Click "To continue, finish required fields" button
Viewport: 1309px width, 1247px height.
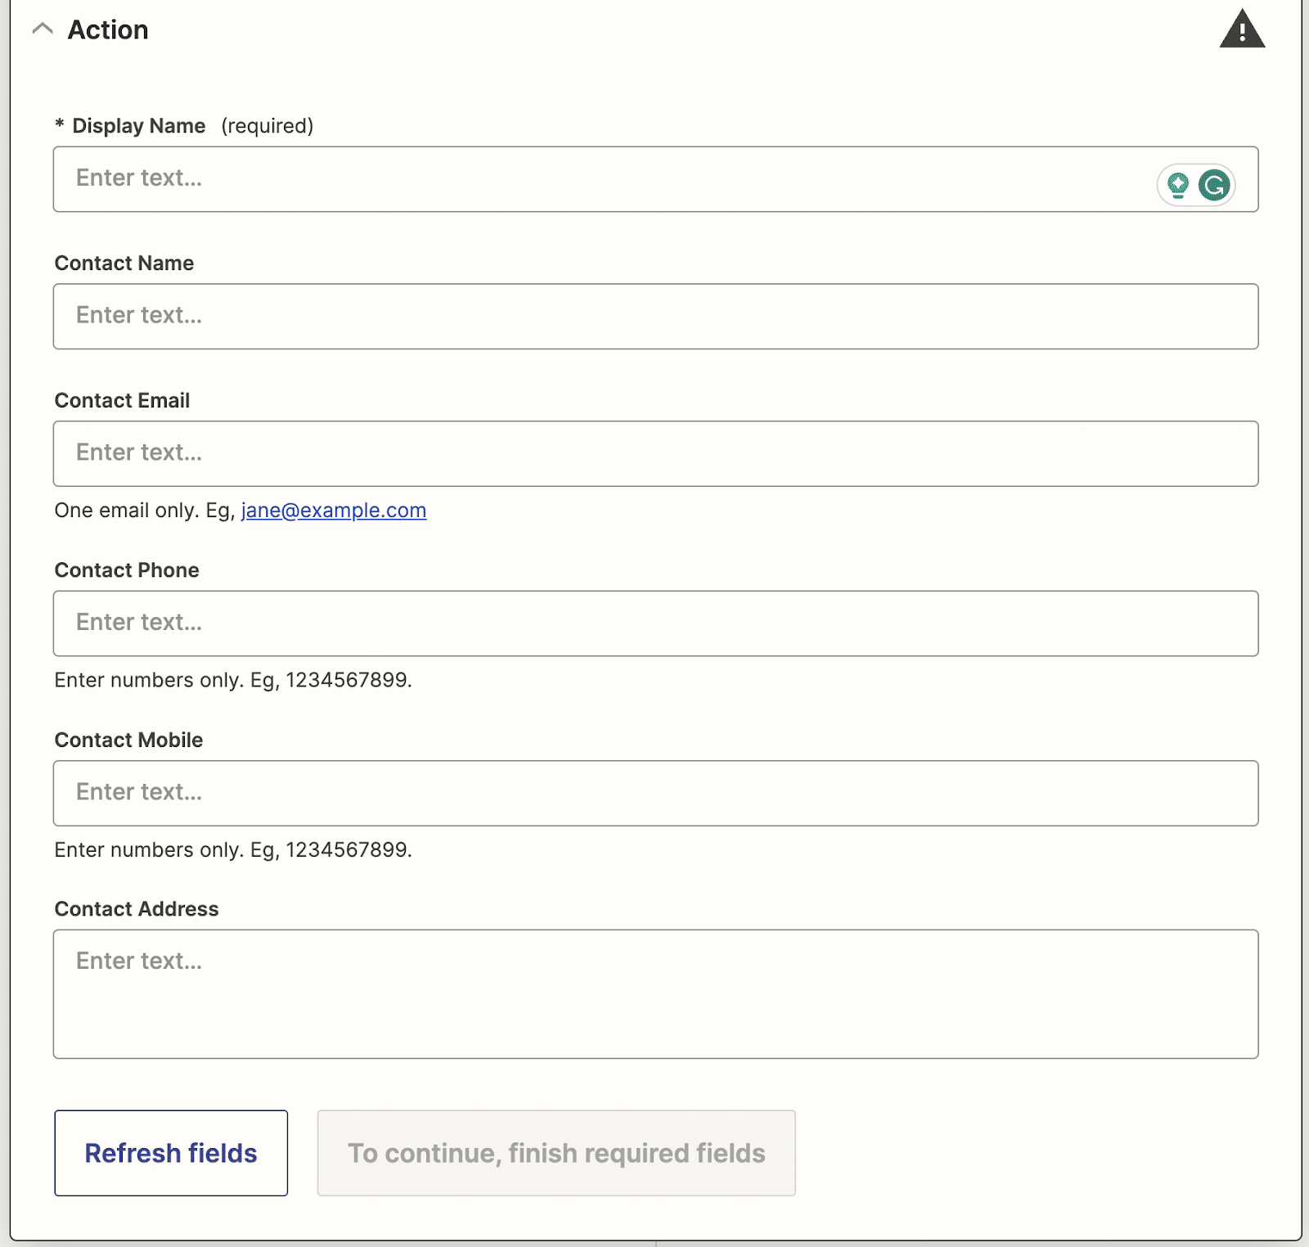556,1153
